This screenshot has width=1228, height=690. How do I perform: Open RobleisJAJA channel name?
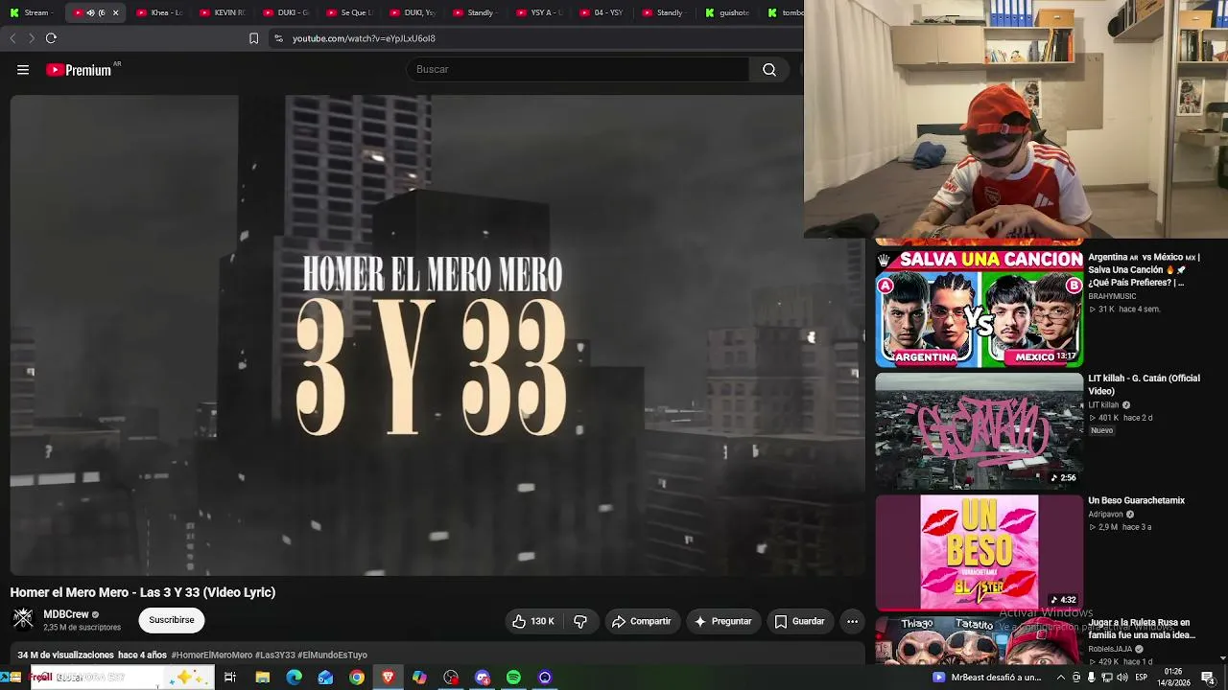(x=1110, y=649)
